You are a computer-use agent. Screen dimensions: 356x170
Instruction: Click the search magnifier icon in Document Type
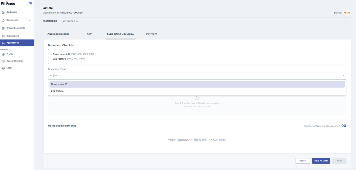coord(51,76)
